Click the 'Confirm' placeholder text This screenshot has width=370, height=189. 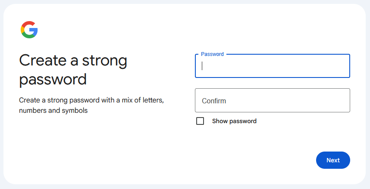(x=214, y=101)
